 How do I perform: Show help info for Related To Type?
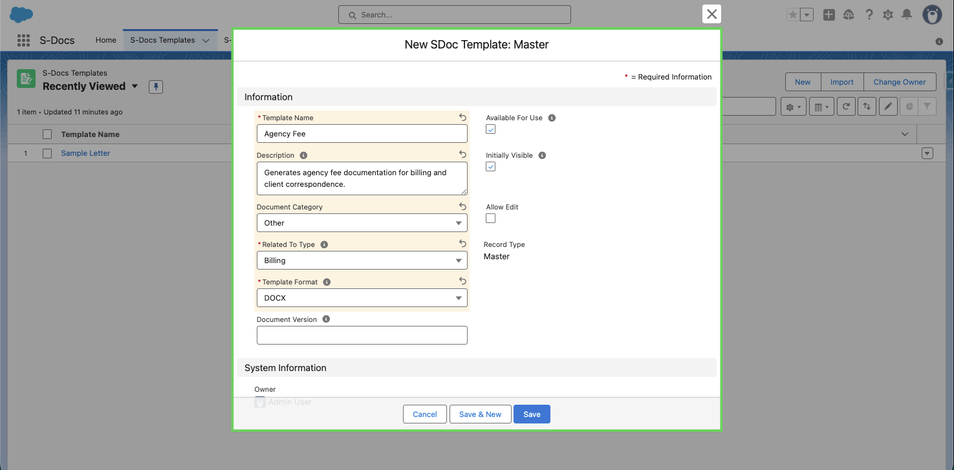(x=324, y=244)
